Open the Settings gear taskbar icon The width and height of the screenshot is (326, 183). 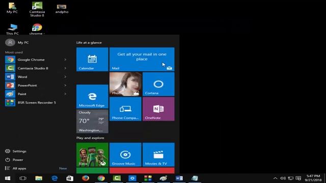point(132,178)
